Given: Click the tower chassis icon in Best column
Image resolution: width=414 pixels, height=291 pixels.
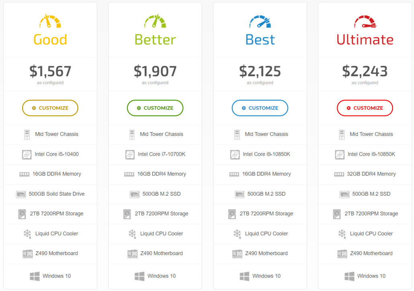Looking at the screenshot, I should (237, 134).
